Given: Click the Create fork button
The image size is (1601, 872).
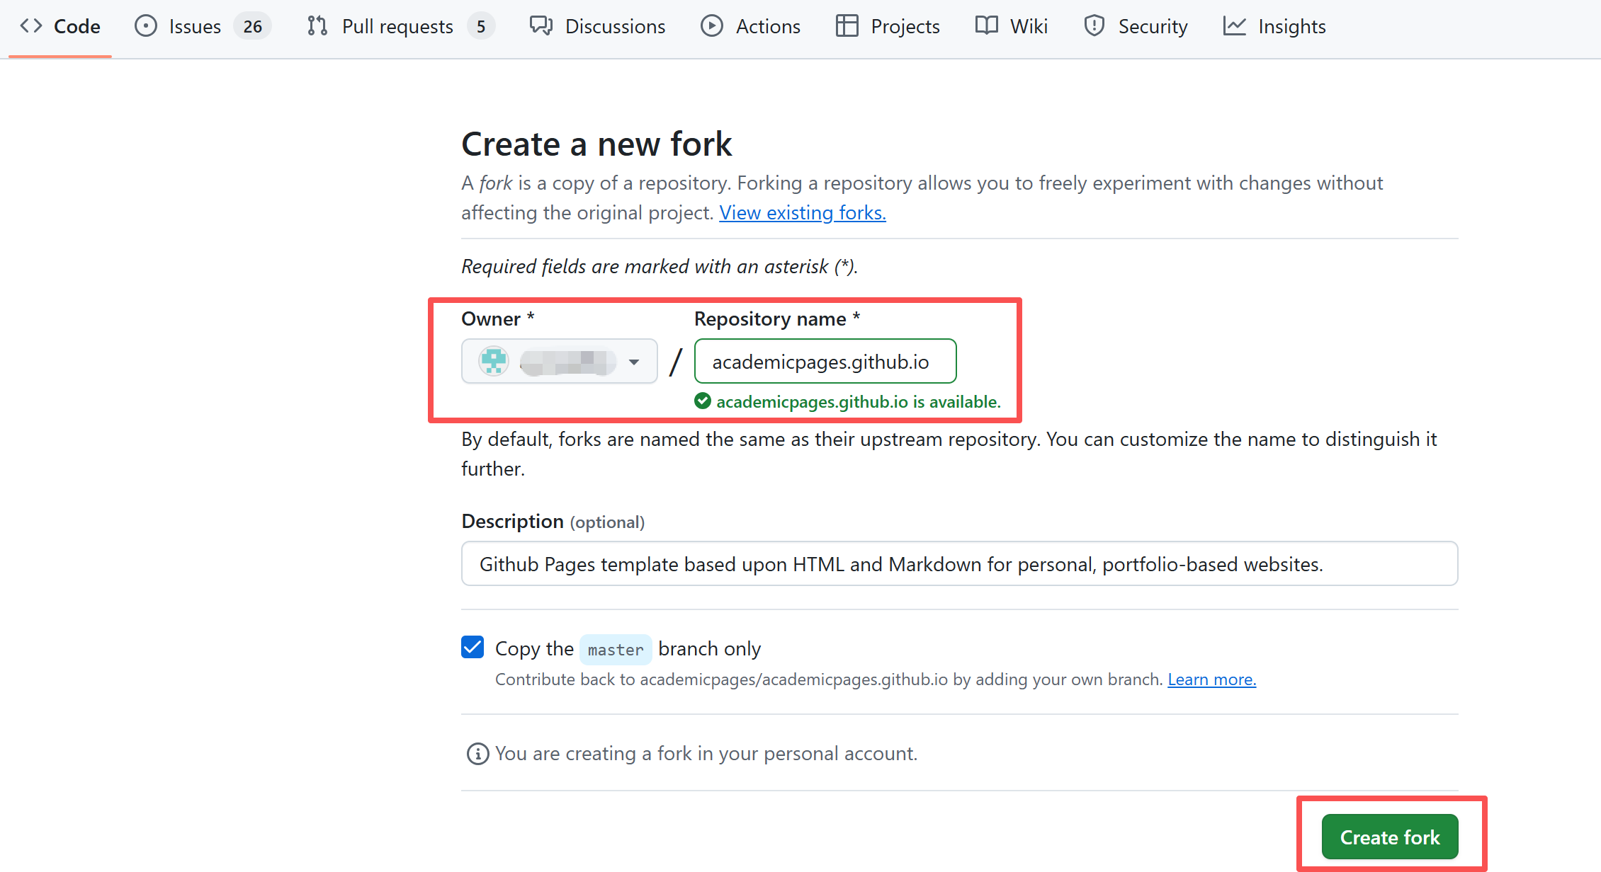Looking at the screenshot, I should (x=1389, y=836).
